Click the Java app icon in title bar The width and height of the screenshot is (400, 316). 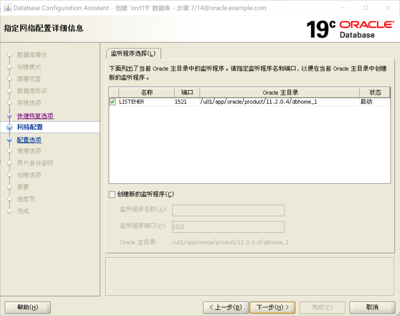click(8, 8)
